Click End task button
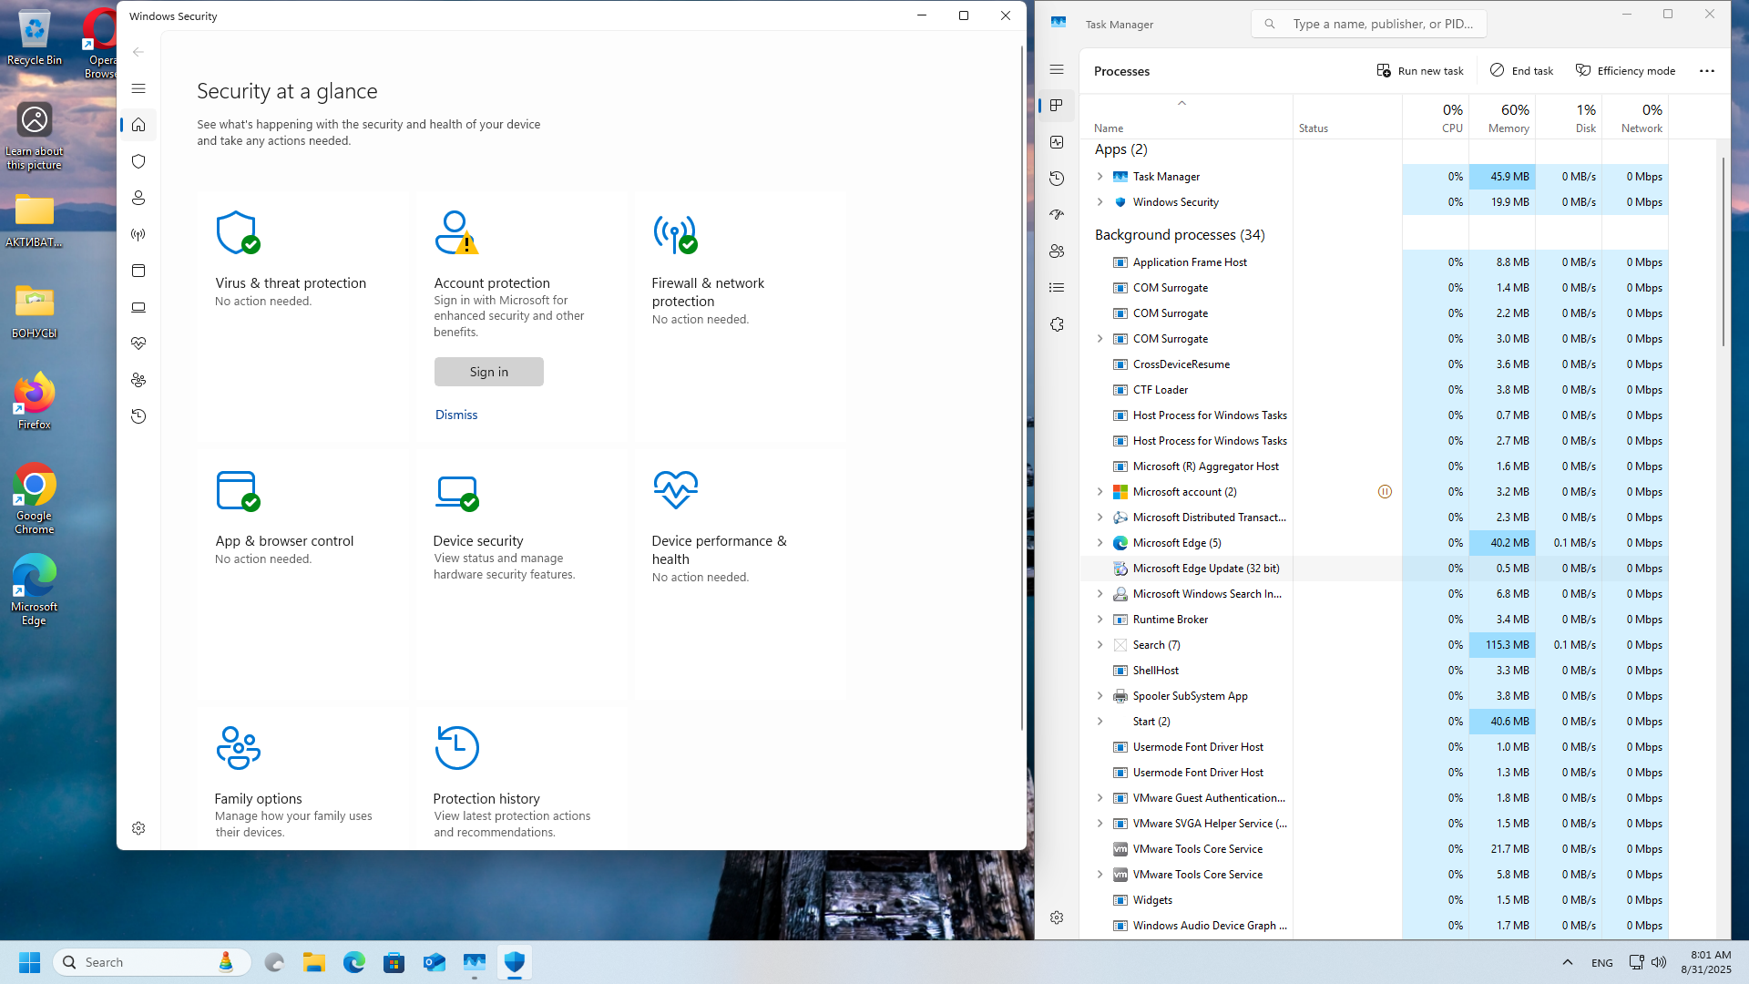 [1522, 71]
